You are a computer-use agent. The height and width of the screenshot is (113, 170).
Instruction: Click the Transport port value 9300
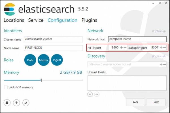click(155, 47)
